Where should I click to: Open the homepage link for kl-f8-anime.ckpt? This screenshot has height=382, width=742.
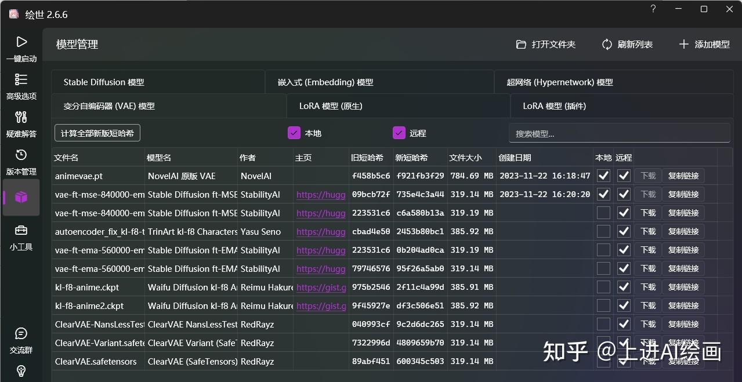tap(320, 287)
